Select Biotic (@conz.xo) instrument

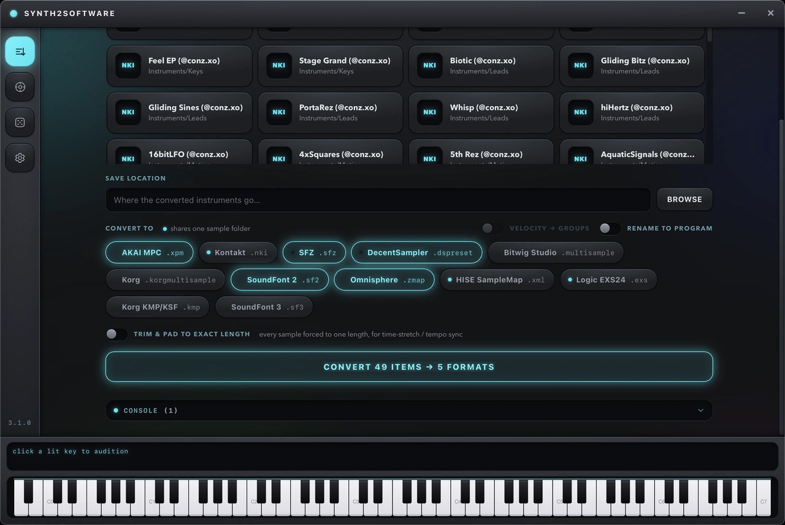pos(481,66)
